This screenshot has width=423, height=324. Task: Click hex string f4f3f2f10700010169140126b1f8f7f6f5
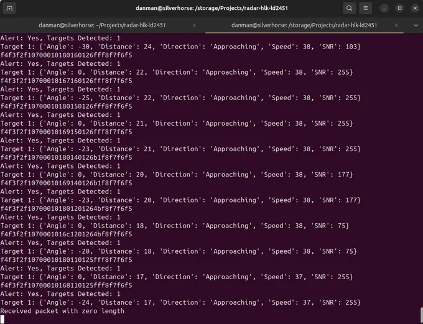[x=67, y=183]
